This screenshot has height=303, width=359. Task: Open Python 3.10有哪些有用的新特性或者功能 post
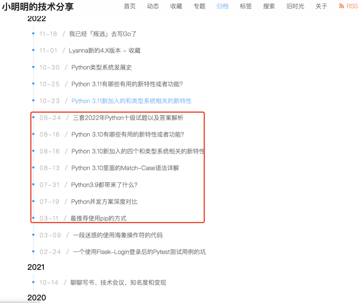pyautogui.click(x=128, y=134)
